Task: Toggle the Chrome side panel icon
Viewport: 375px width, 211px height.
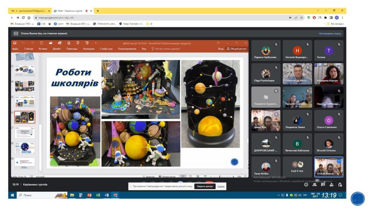Action: tap(331, 18)
